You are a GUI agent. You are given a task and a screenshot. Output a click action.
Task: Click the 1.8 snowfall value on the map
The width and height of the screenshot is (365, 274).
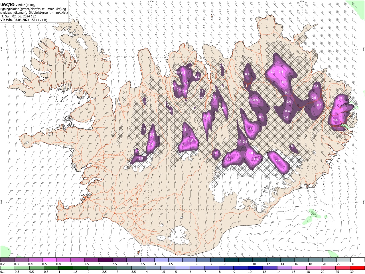coord(250,129)
